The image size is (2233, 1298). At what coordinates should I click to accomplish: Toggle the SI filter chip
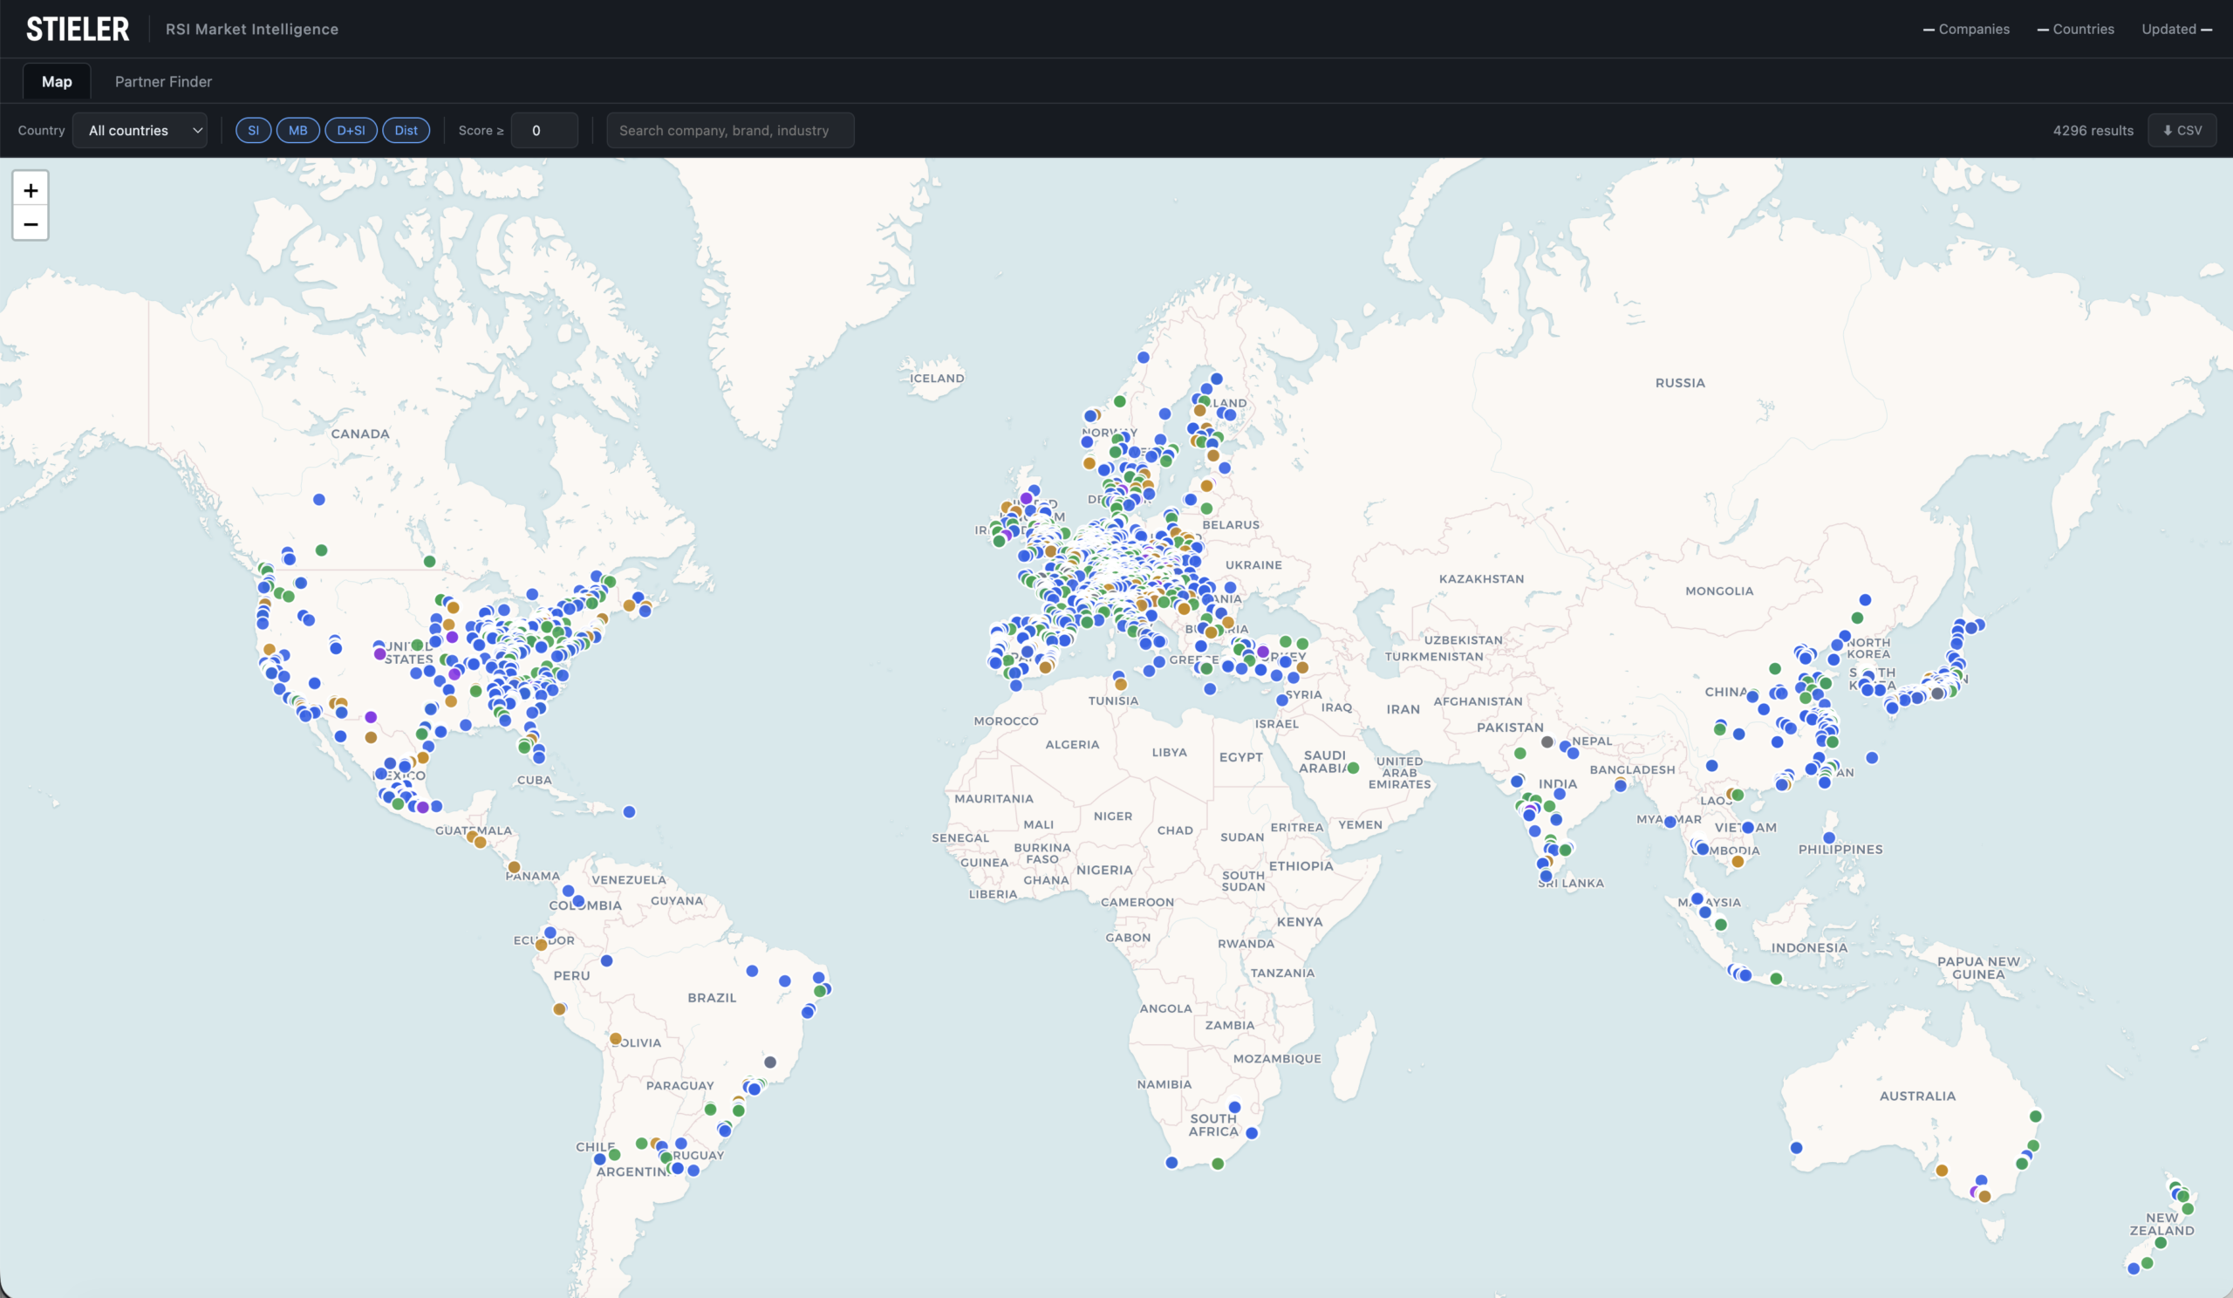click(254, 130)
